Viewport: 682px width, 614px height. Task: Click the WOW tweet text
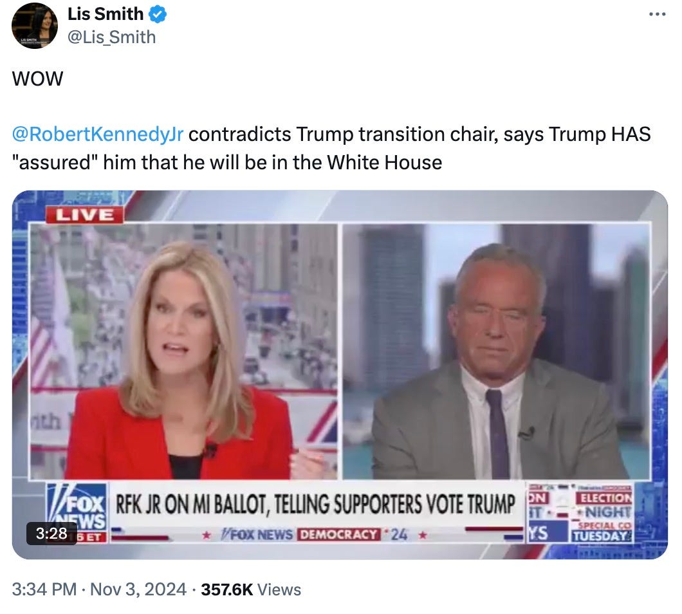click(37, 79)
